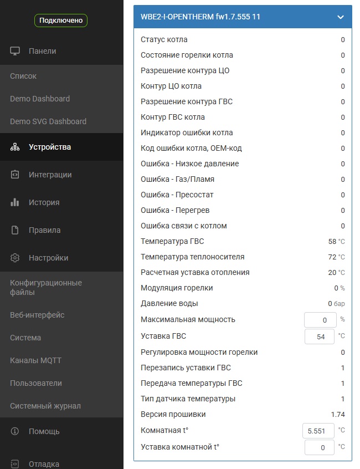This screenshot has width=360, height=469.
Task: Click the Настройки gear icon
Action: pyautogui.click(x=15, y=258)
